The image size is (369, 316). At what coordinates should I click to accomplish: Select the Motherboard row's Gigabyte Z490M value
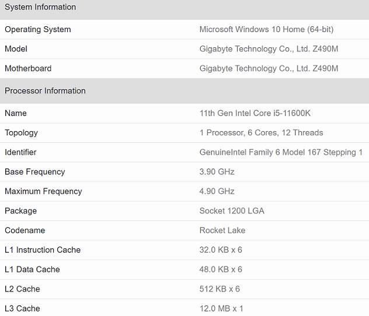269,68
